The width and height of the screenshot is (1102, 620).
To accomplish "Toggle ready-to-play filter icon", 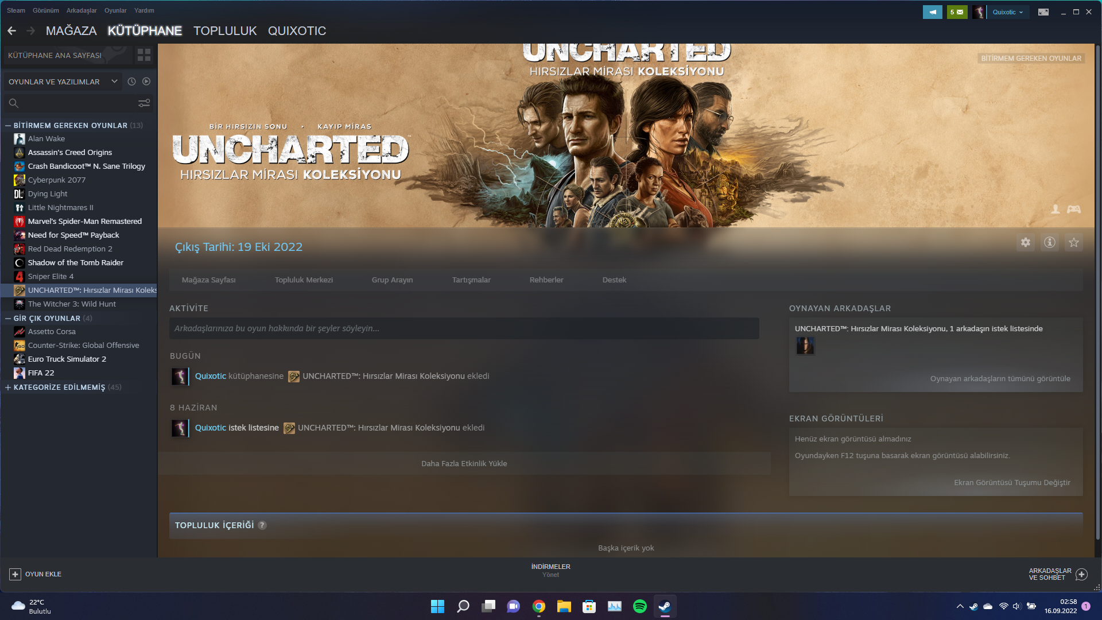I will coord(146,82).
